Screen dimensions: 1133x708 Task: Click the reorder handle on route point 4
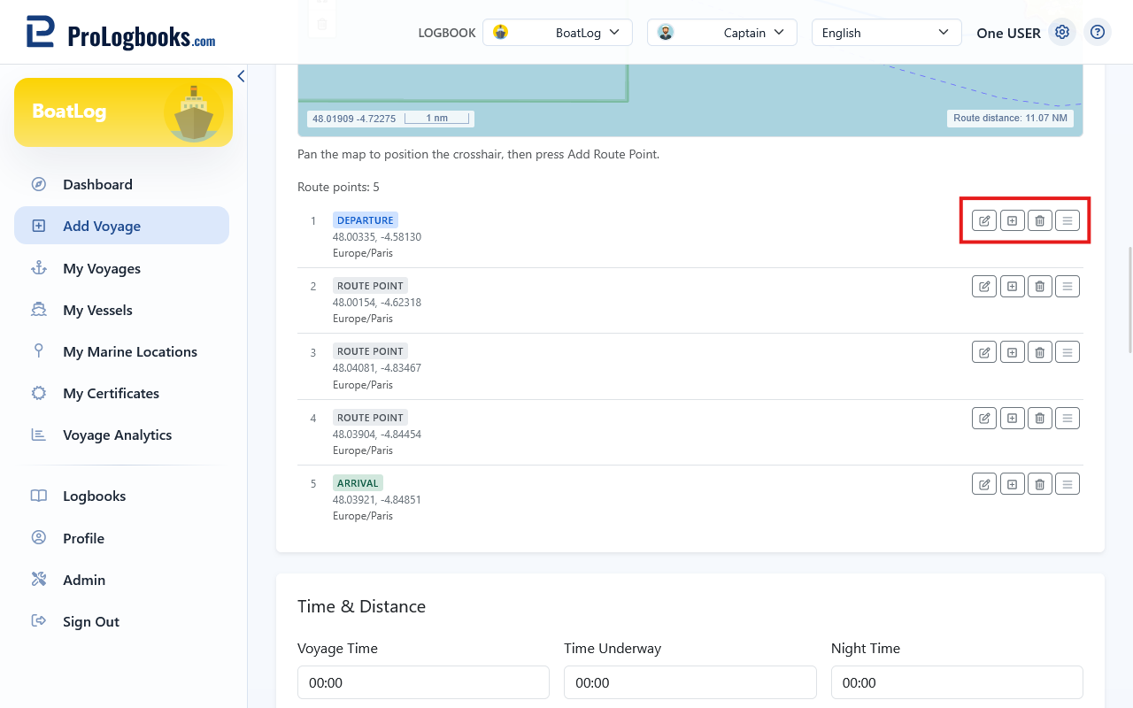click(1067, 418)
